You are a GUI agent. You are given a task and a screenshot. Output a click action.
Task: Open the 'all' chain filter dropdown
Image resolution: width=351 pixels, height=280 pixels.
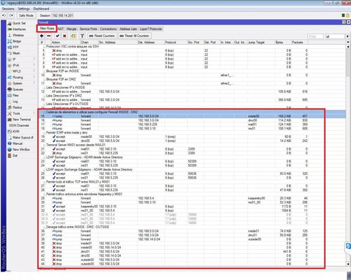[347, 36]
